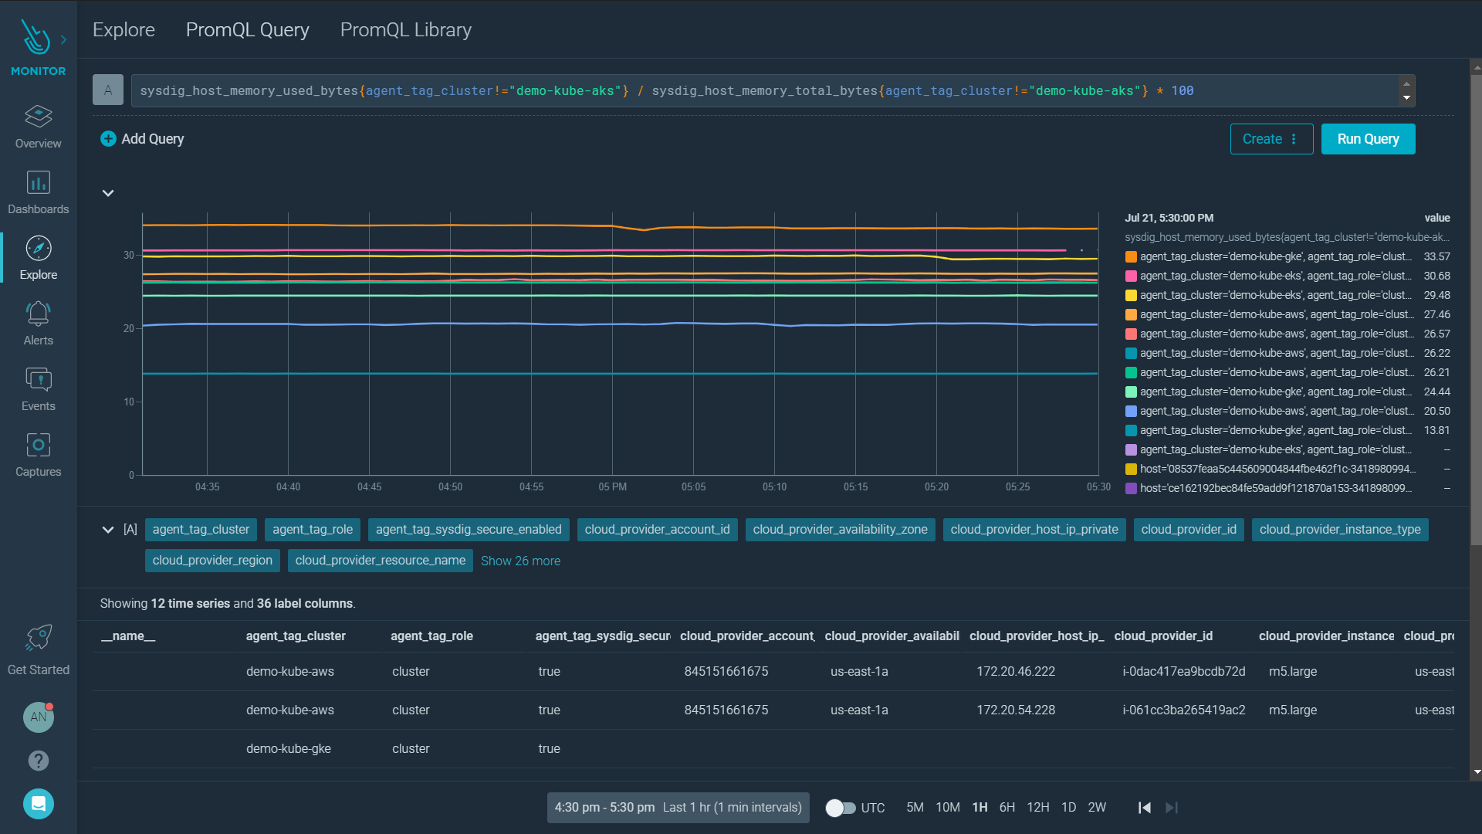This screenshot has height=834, width=1482.
Task: Click the Add Query link
Action: (x=152, y=139)
